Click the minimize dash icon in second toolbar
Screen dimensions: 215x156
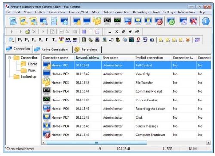tap(110, 32)
